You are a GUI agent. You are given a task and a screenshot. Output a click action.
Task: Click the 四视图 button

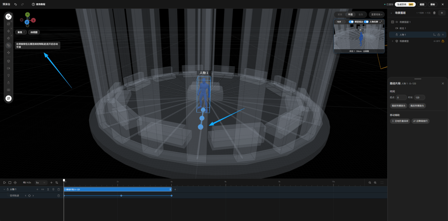pyautogui.click(x=34, y=32)
